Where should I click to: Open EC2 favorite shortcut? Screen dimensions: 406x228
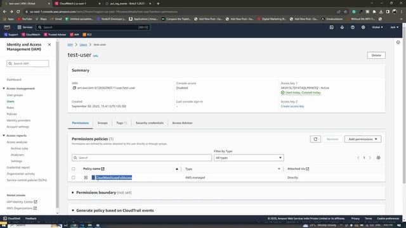87,34
